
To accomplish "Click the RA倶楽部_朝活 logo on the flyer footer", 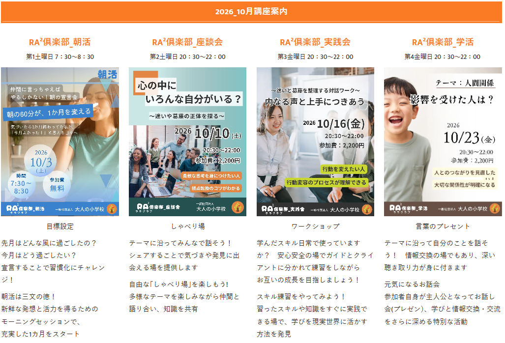I will [x=26, y=209].
